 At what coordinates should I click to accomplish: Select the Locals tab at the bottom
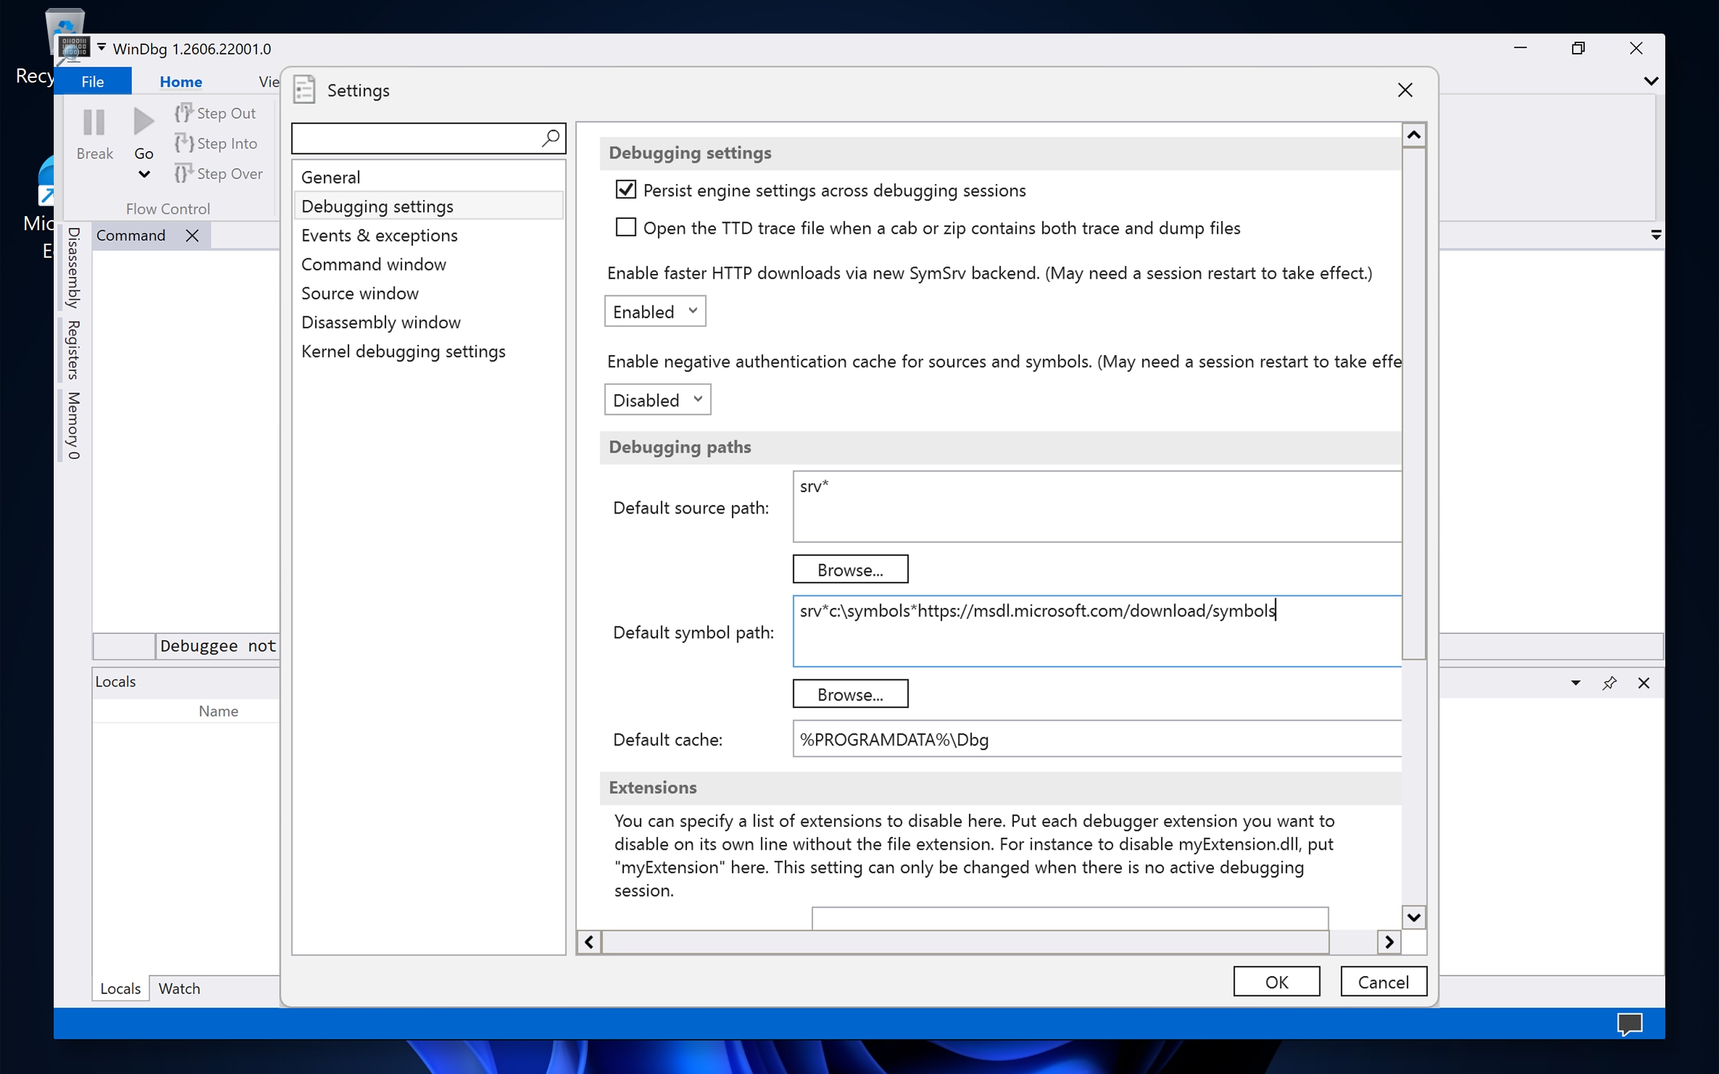pyautogui.click(x=120, y=988)
